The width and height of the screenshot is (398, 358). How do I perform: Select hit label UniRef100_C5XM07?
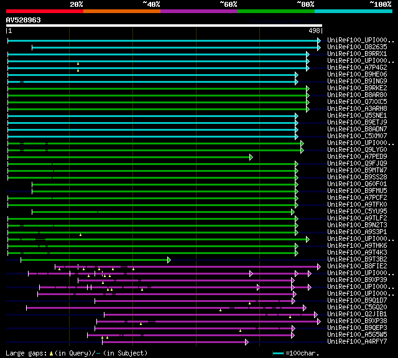click(357, 136)
